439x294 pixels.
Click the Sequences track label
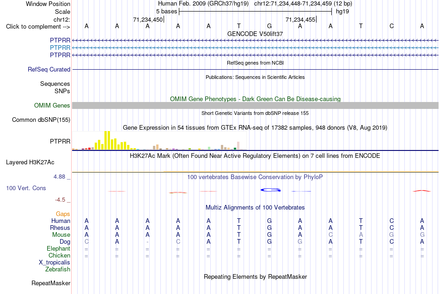pos(55,84)
